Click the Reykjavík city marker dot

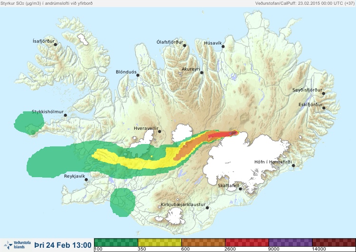[x=86, y=180]
